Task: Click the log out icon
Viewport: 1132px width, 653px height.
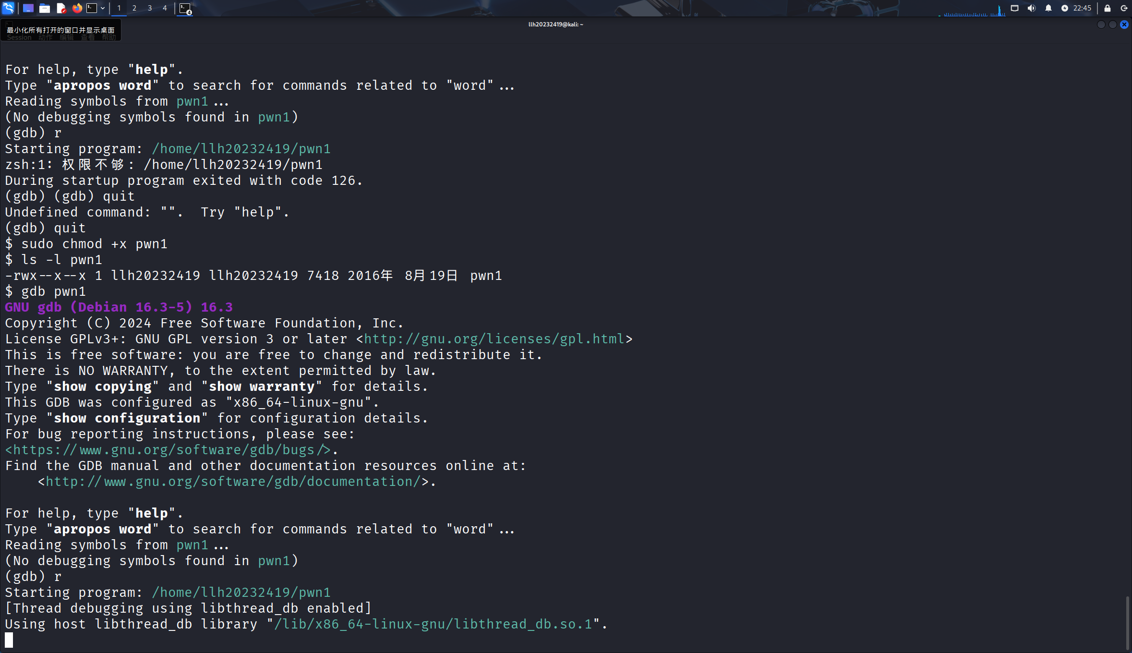Action: 1124,8
